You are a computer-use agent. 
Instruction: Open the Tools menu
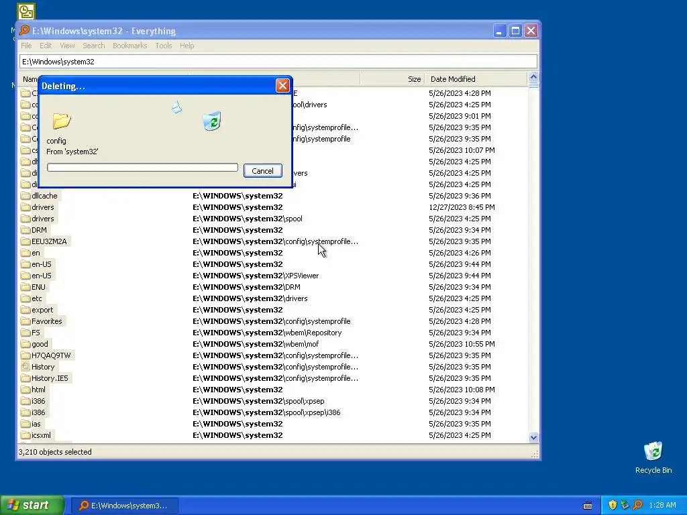coord(164,46)
